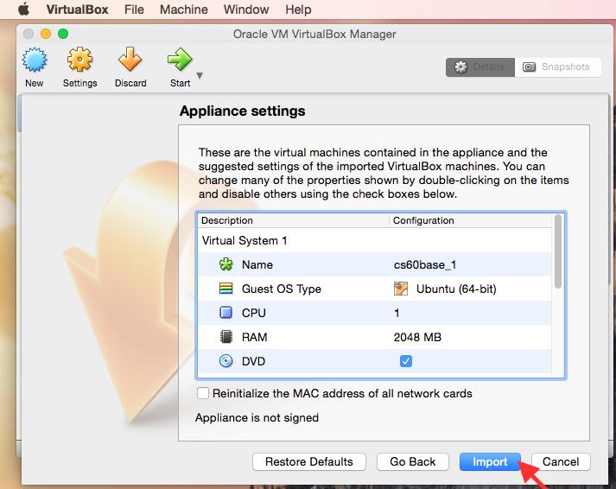Image resolution: width=616 pixels, height=489 pixels.
Task: Click the Description column header
Action: click(x=293, y=220)
